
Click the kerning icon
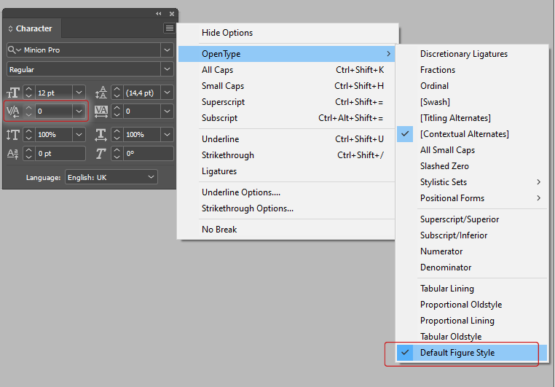[x=13, y=112]
